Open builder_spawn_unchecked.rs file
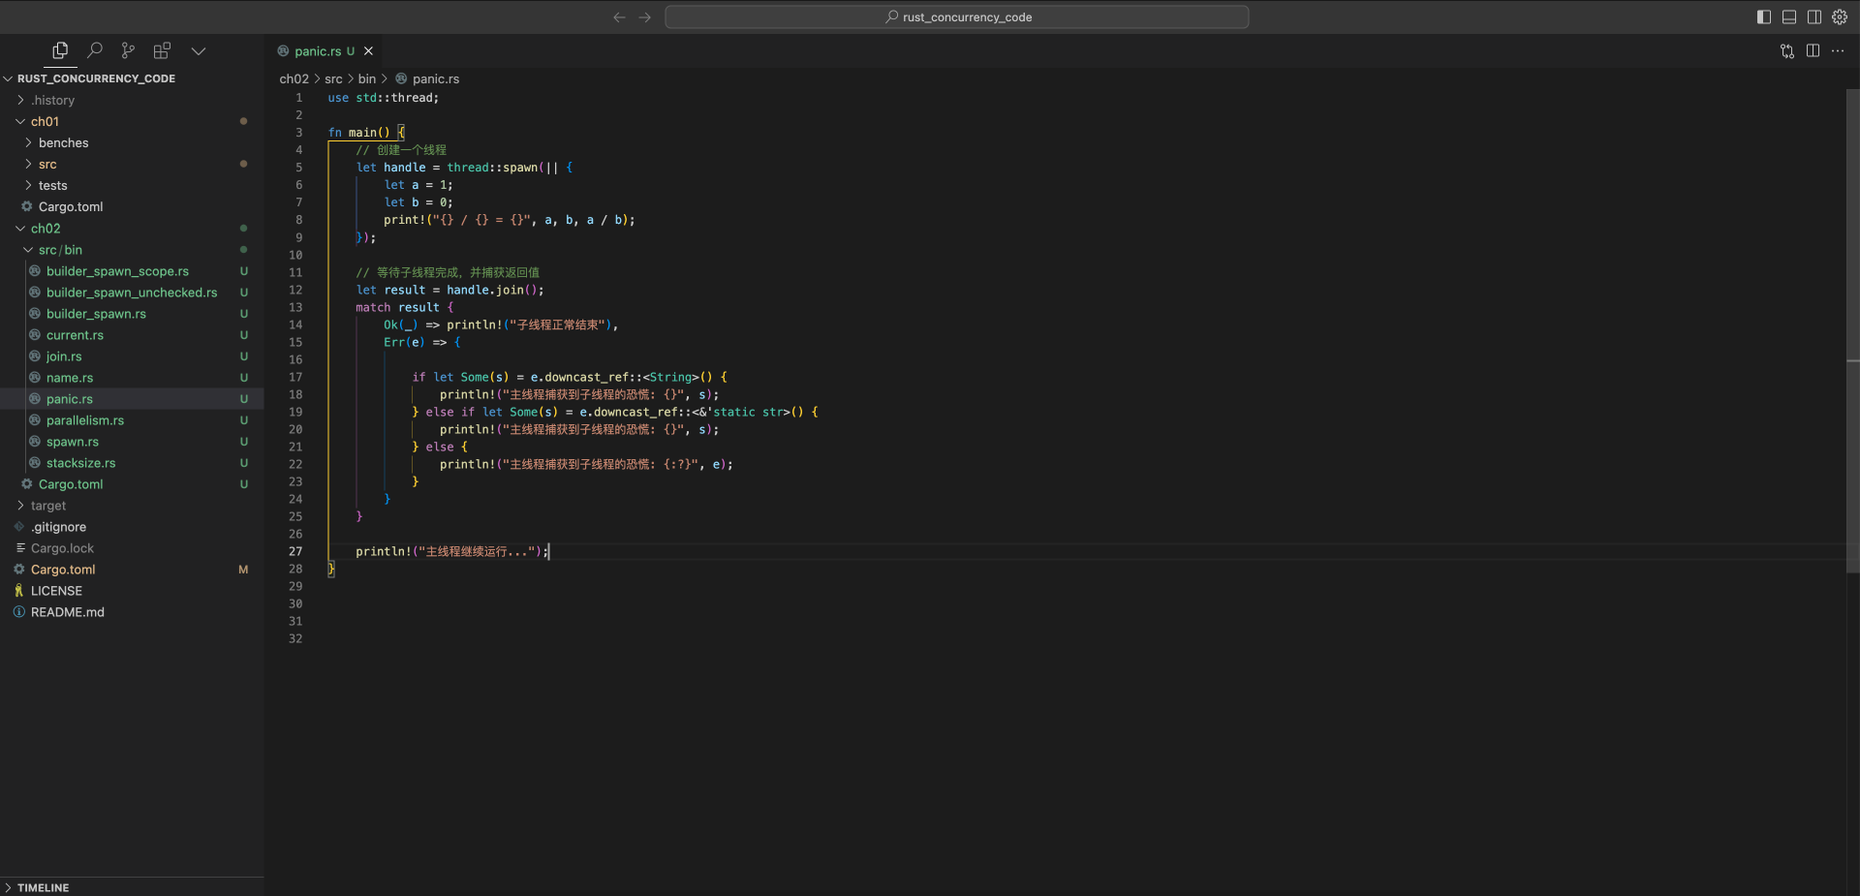Screen dimensions: 1860x896 coord(132,293)
